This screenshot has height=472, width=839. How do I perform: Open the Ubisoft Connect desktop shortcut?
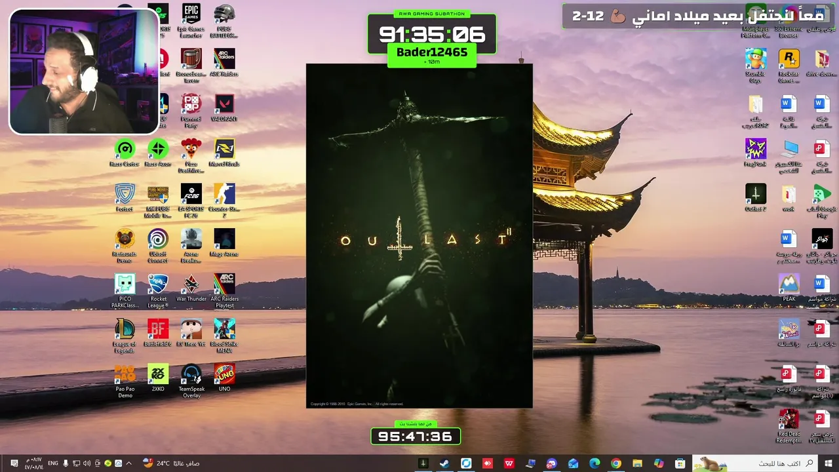coord(158,246)
